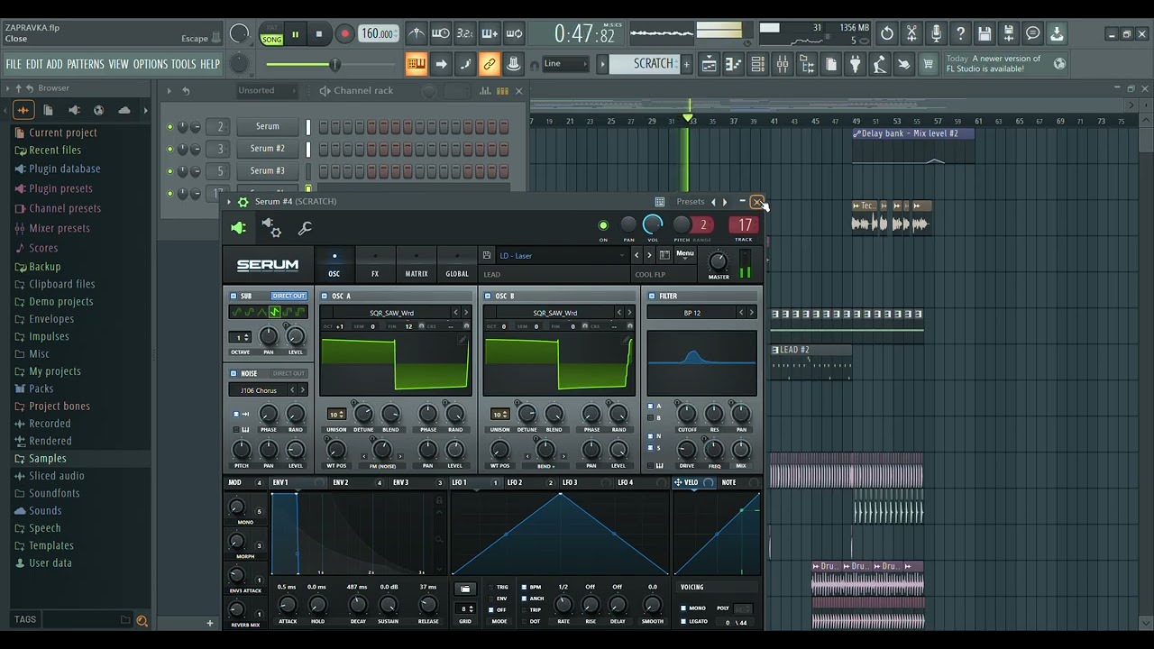The width and height of the screenshot is (1154, 649).
Task: Open the FILE menu
Action: pyautogui.click(x=14, y=64)
